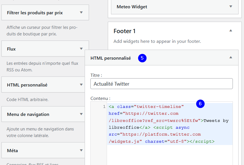The width and height of the screenshot is (244, 165).
Task: Click the Titre field containing Actualité Twitter
Action: [162, 84]
